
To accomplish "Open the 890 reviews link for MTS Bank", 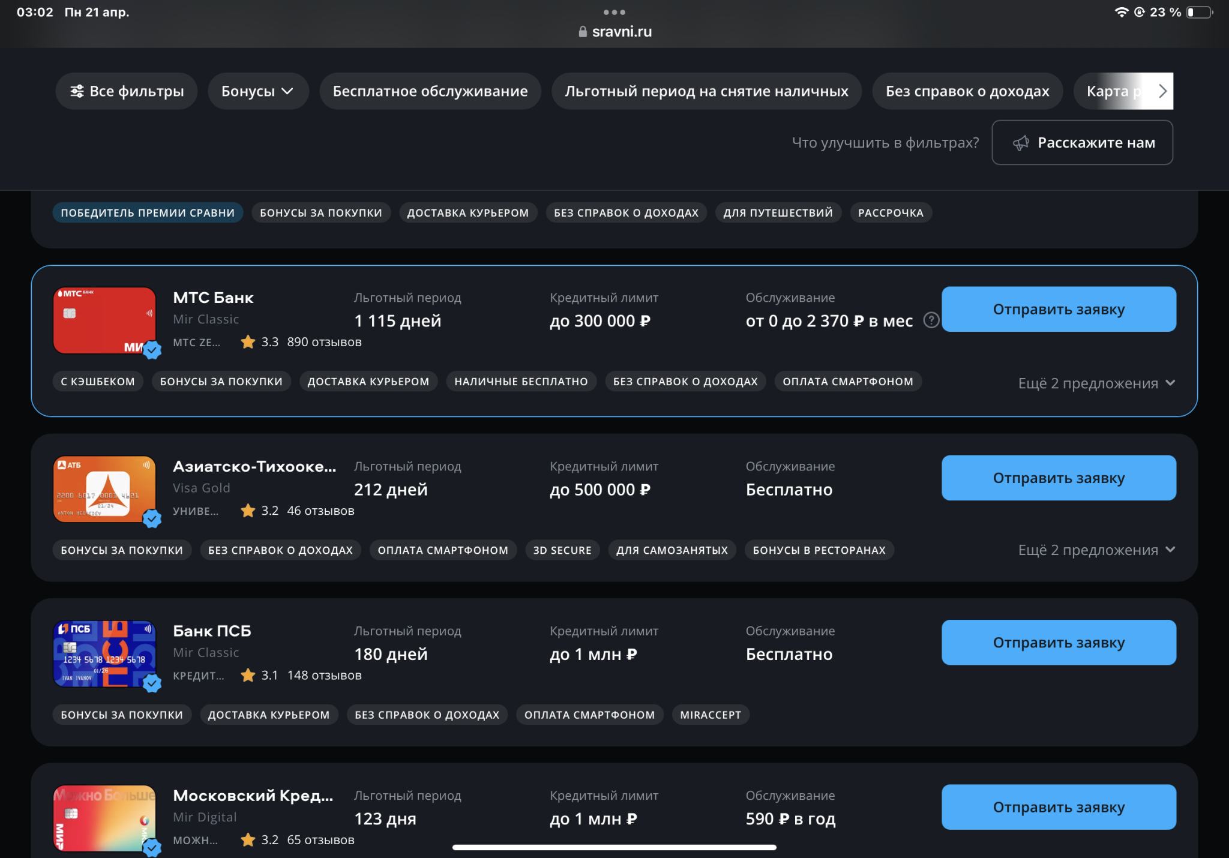I will tap(324, 342).
